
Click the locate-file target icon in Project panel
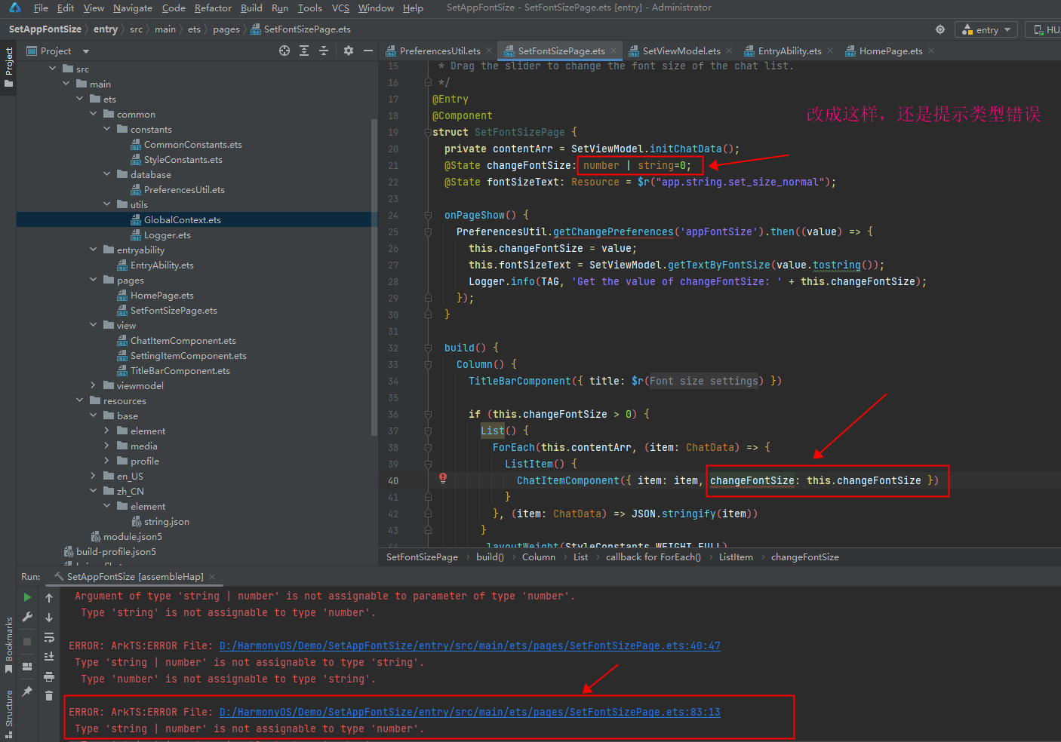click(x=284, y=51)
